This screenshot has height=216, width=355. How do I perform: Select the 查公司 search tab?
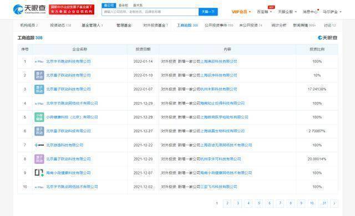tap(109, 5)
